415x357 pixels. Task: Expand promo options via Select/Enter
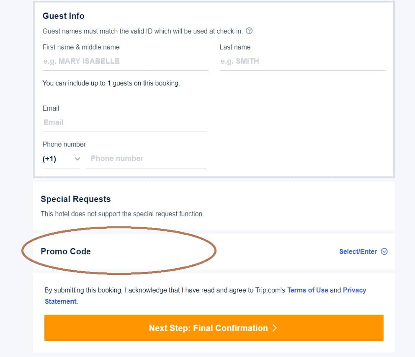[x=358, y=251]
